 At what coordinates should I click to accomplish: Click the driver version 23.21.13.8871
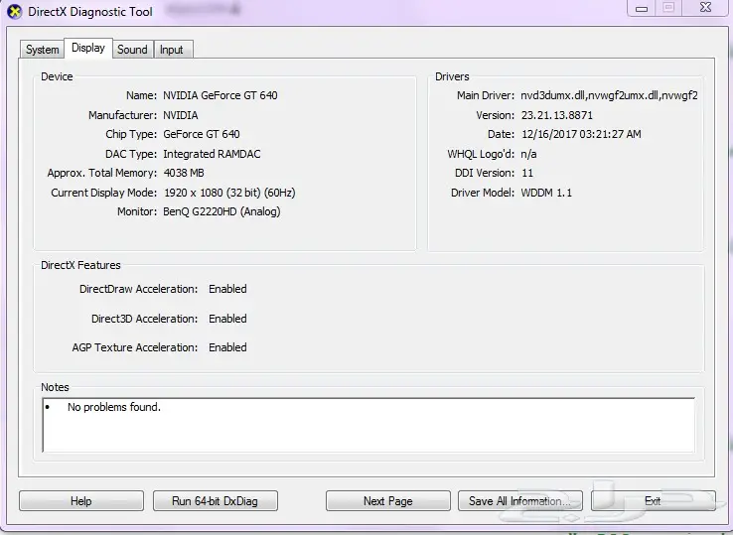point(557,115)
